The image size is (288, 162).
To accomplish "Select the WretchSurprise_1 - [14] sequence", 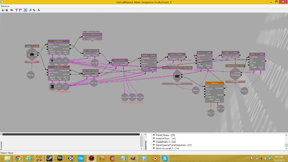I will click(x=167, y=148).
